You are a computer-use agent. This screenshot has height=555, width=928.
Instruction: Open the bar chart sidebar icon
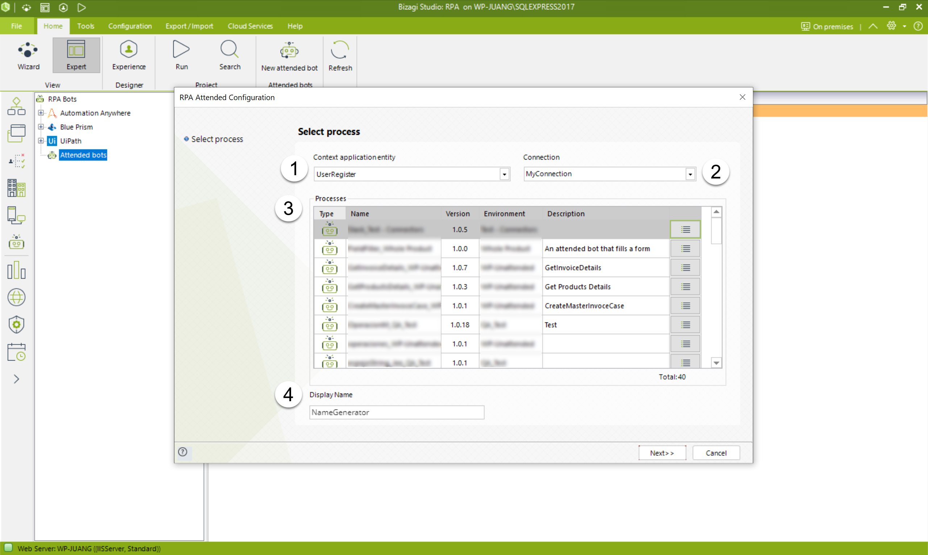click(16, 270)
